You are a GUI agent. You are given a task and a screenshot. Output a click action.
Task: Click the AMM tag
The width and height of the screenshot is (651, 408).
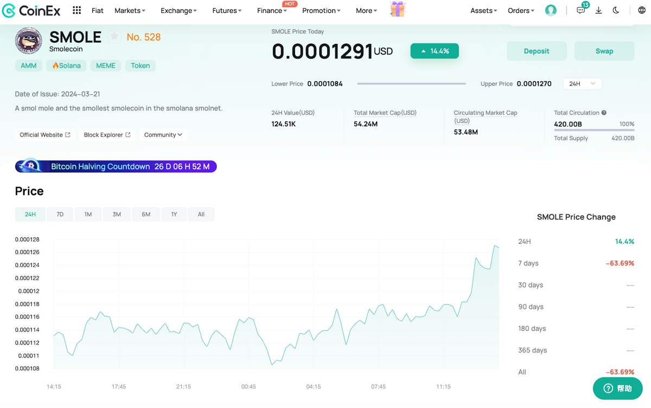tap(29, 66)
